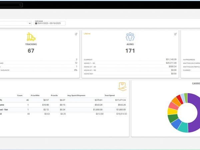The image size is (200, 150).
Task: Click the Tracking count 67
Action: [31, 51]
